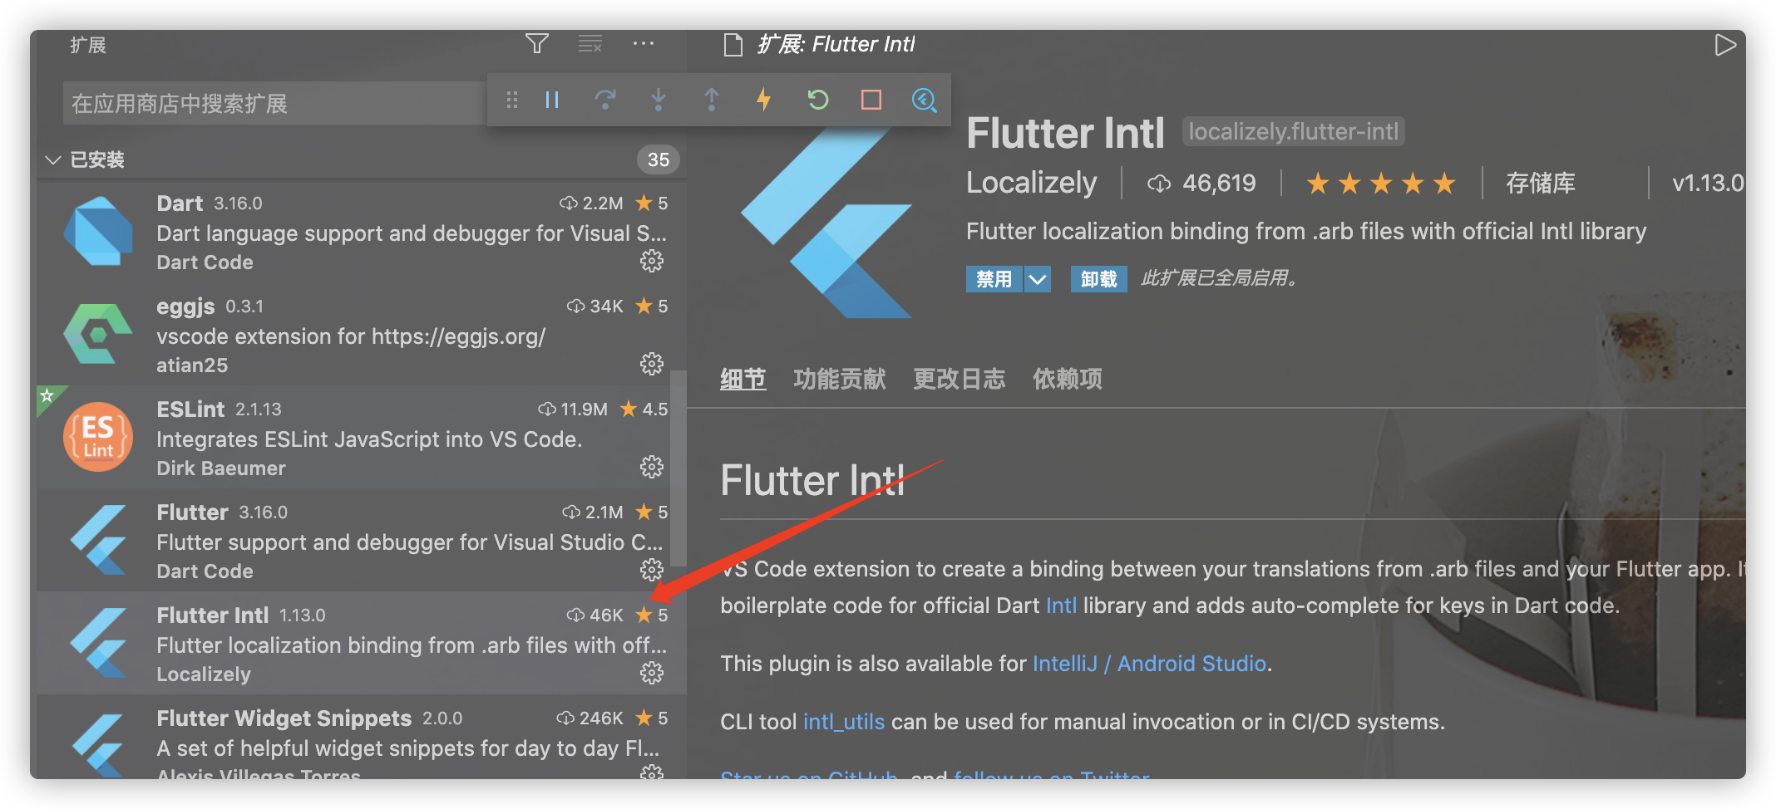Open the 存储库 repository link
Image resolution: width=1776 pixels, height=809 pixels.
click(x=1541, y=183)
